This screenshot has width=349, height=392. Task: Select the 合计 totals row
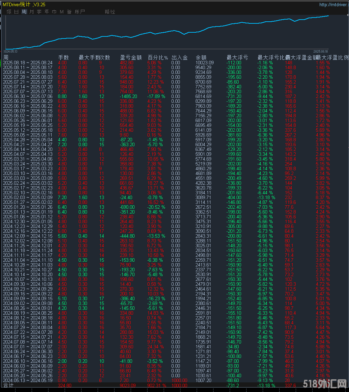click(9, 386)
